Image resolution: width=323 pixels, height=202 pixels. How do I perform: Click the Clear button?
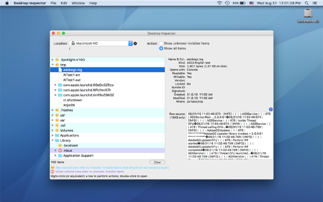click(157, 162)
